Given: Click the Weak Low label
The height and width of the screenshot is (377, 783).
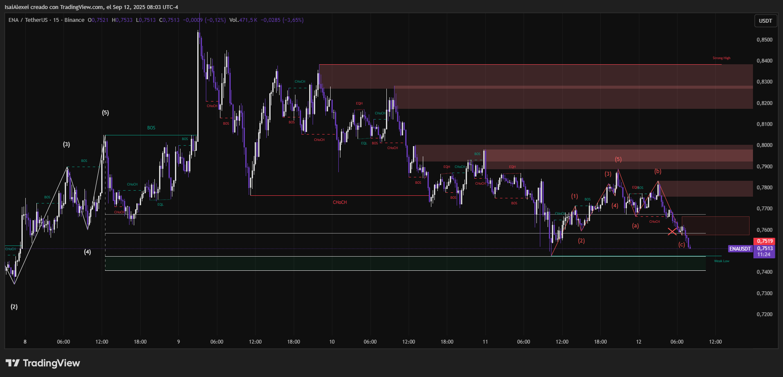Looking at the screenshot, I should pos(721,261).
